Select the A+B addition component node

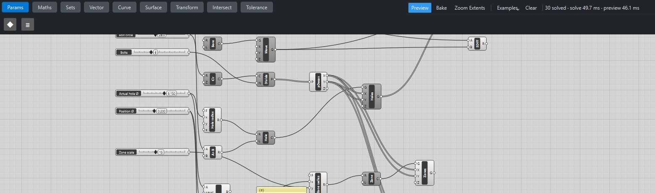point(212,152)
